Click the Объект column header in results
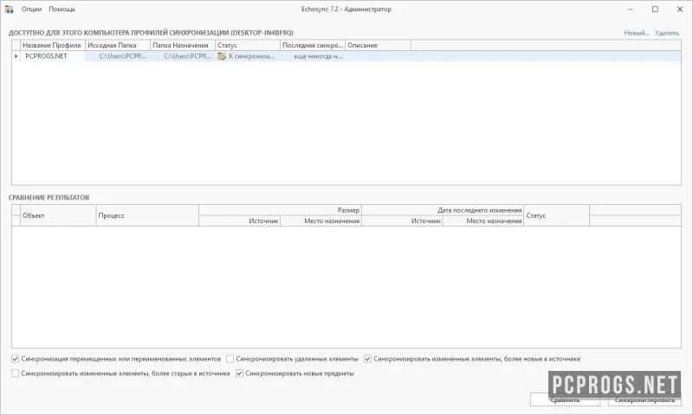This screenshot has height=415, width=693. [x=58, y=215]
